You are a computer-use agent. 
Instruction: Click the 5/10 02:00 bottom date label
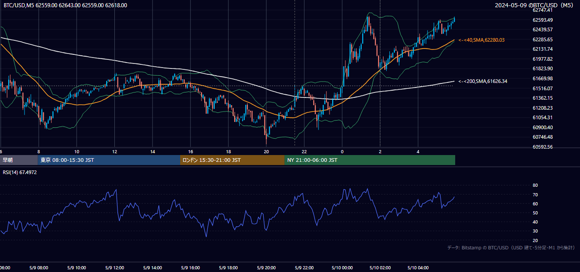click(380, 268)
